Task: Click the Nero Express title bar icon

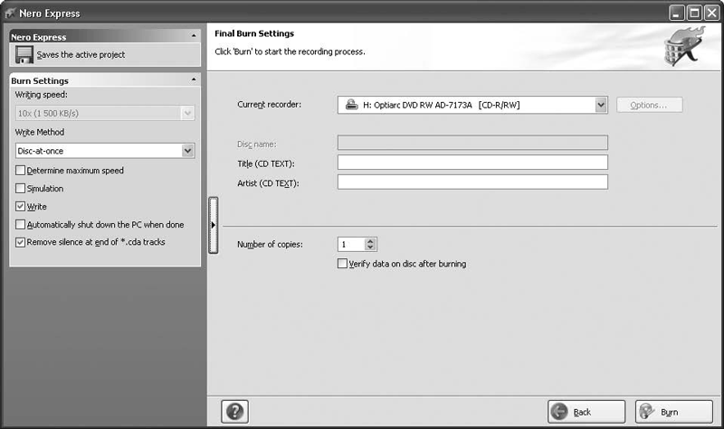Action: (10, 14)
